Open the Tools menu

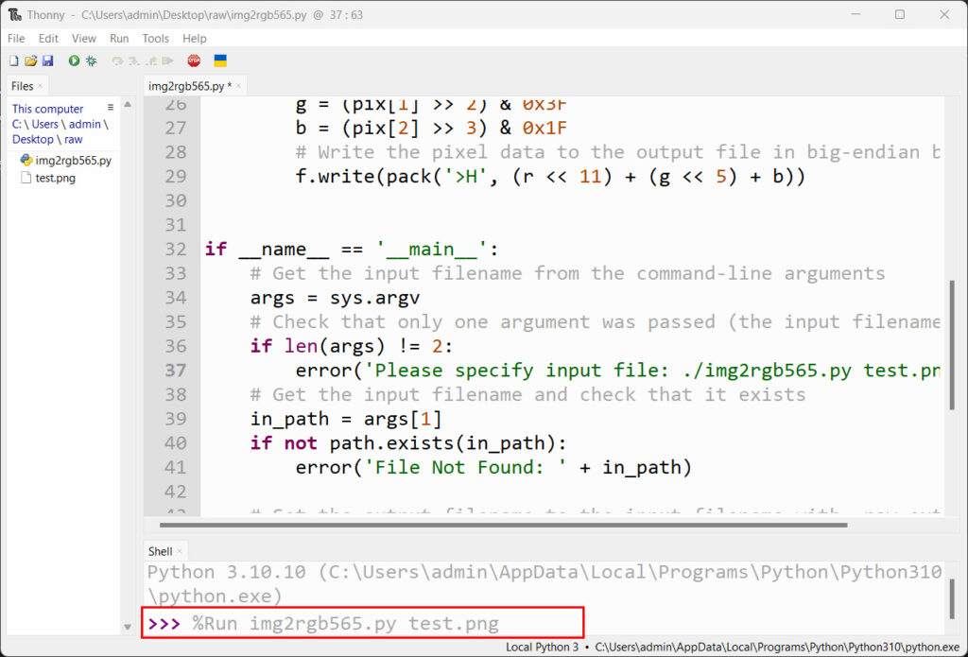155,39
